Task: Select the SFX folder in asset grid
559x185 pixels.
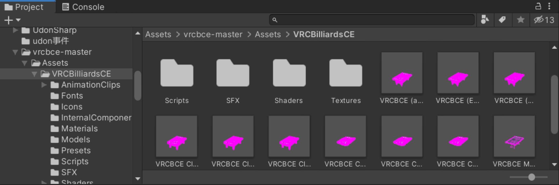Action: point(233,73)
